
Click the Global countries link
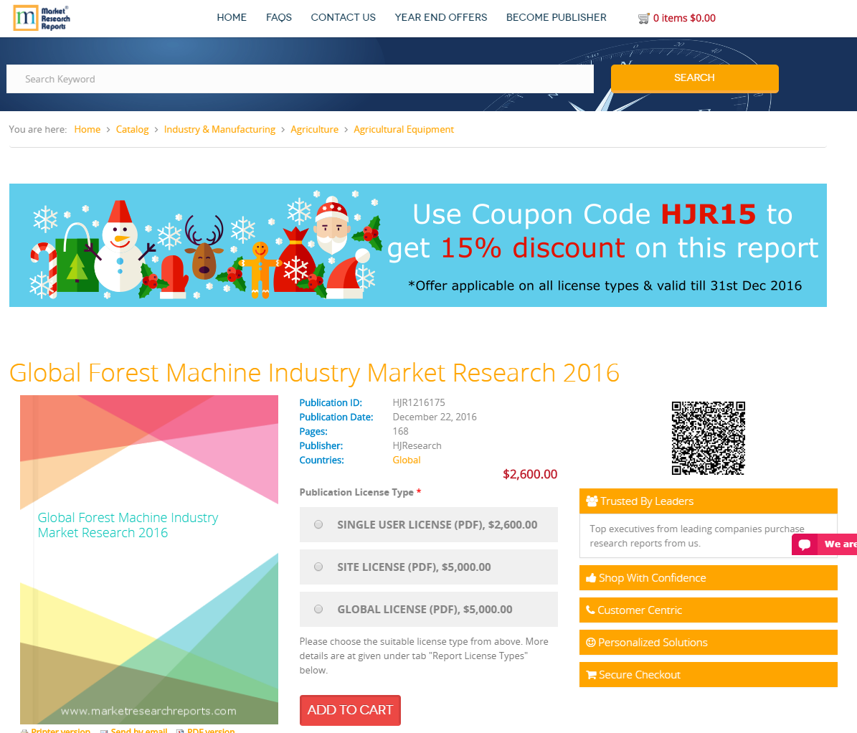click(x=406, y=460)
